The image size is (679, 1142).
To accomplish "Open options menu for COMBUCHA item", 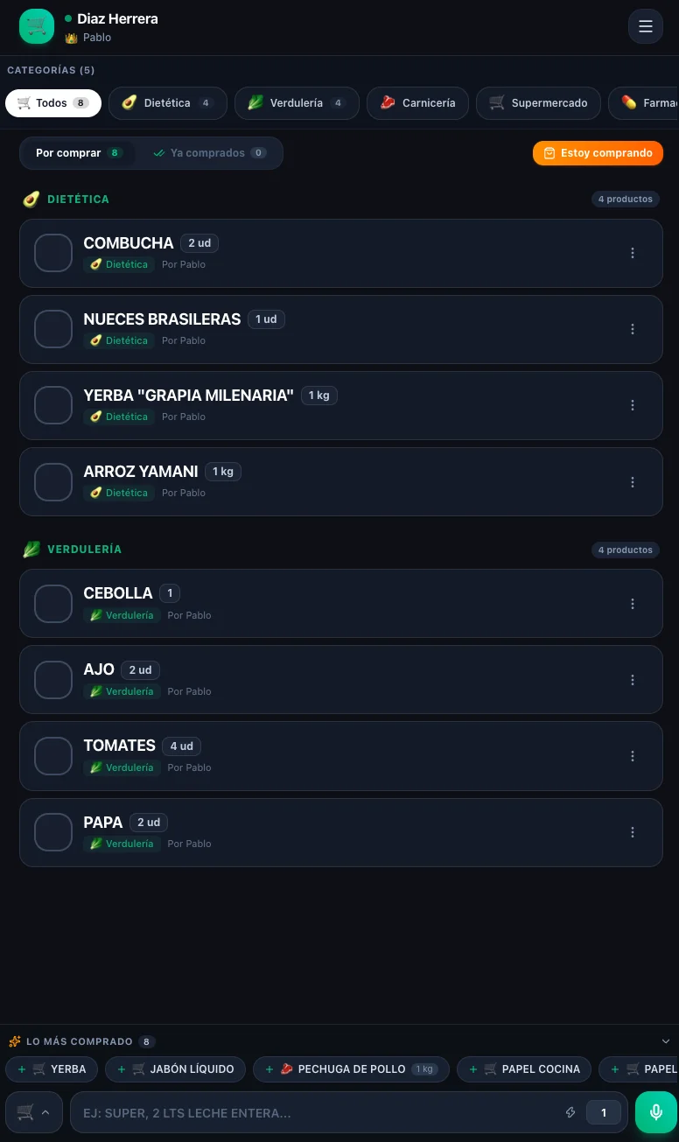I will click(633, 253).
